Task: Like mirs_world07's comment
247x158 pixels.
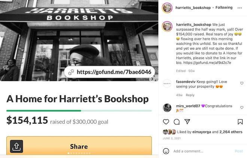Action: [242, 107]
